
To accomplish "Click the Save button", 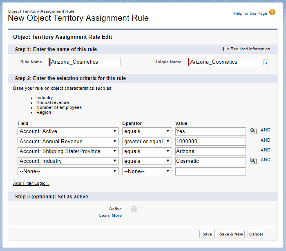I will tap(207, 234).
